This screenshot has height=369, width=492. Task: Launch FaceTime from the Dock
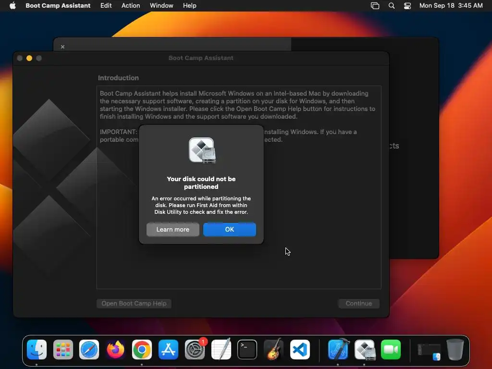391,350
